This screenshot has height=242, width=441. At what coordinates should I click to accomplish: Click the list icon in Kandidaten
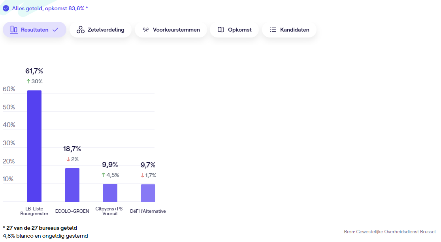tap(273, 30)
